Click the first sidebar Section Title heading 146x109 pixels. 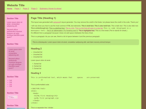[12, 19]
